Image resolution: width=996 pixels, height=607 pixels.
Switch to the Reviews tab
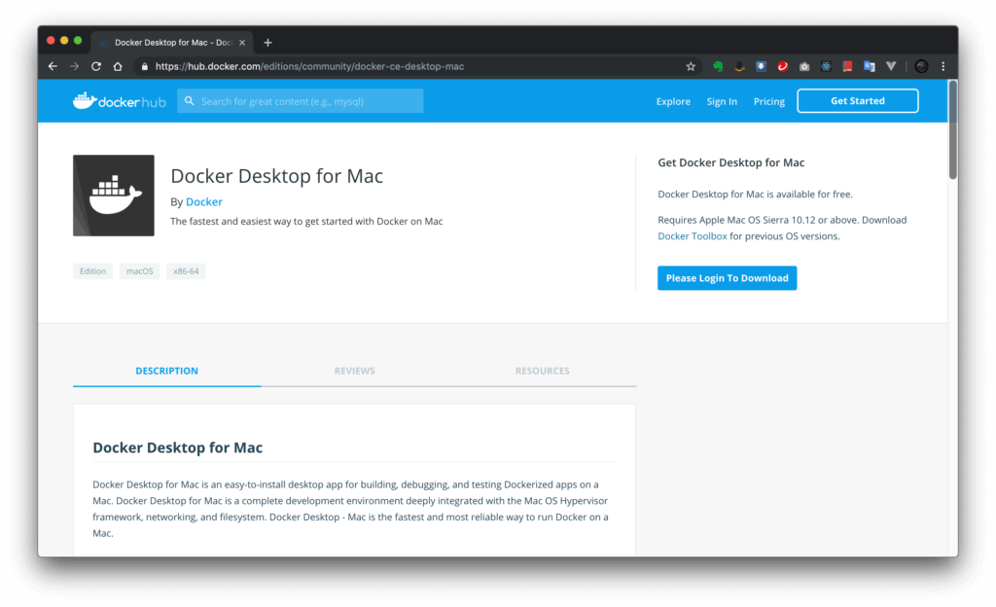(x=354, y=371)
